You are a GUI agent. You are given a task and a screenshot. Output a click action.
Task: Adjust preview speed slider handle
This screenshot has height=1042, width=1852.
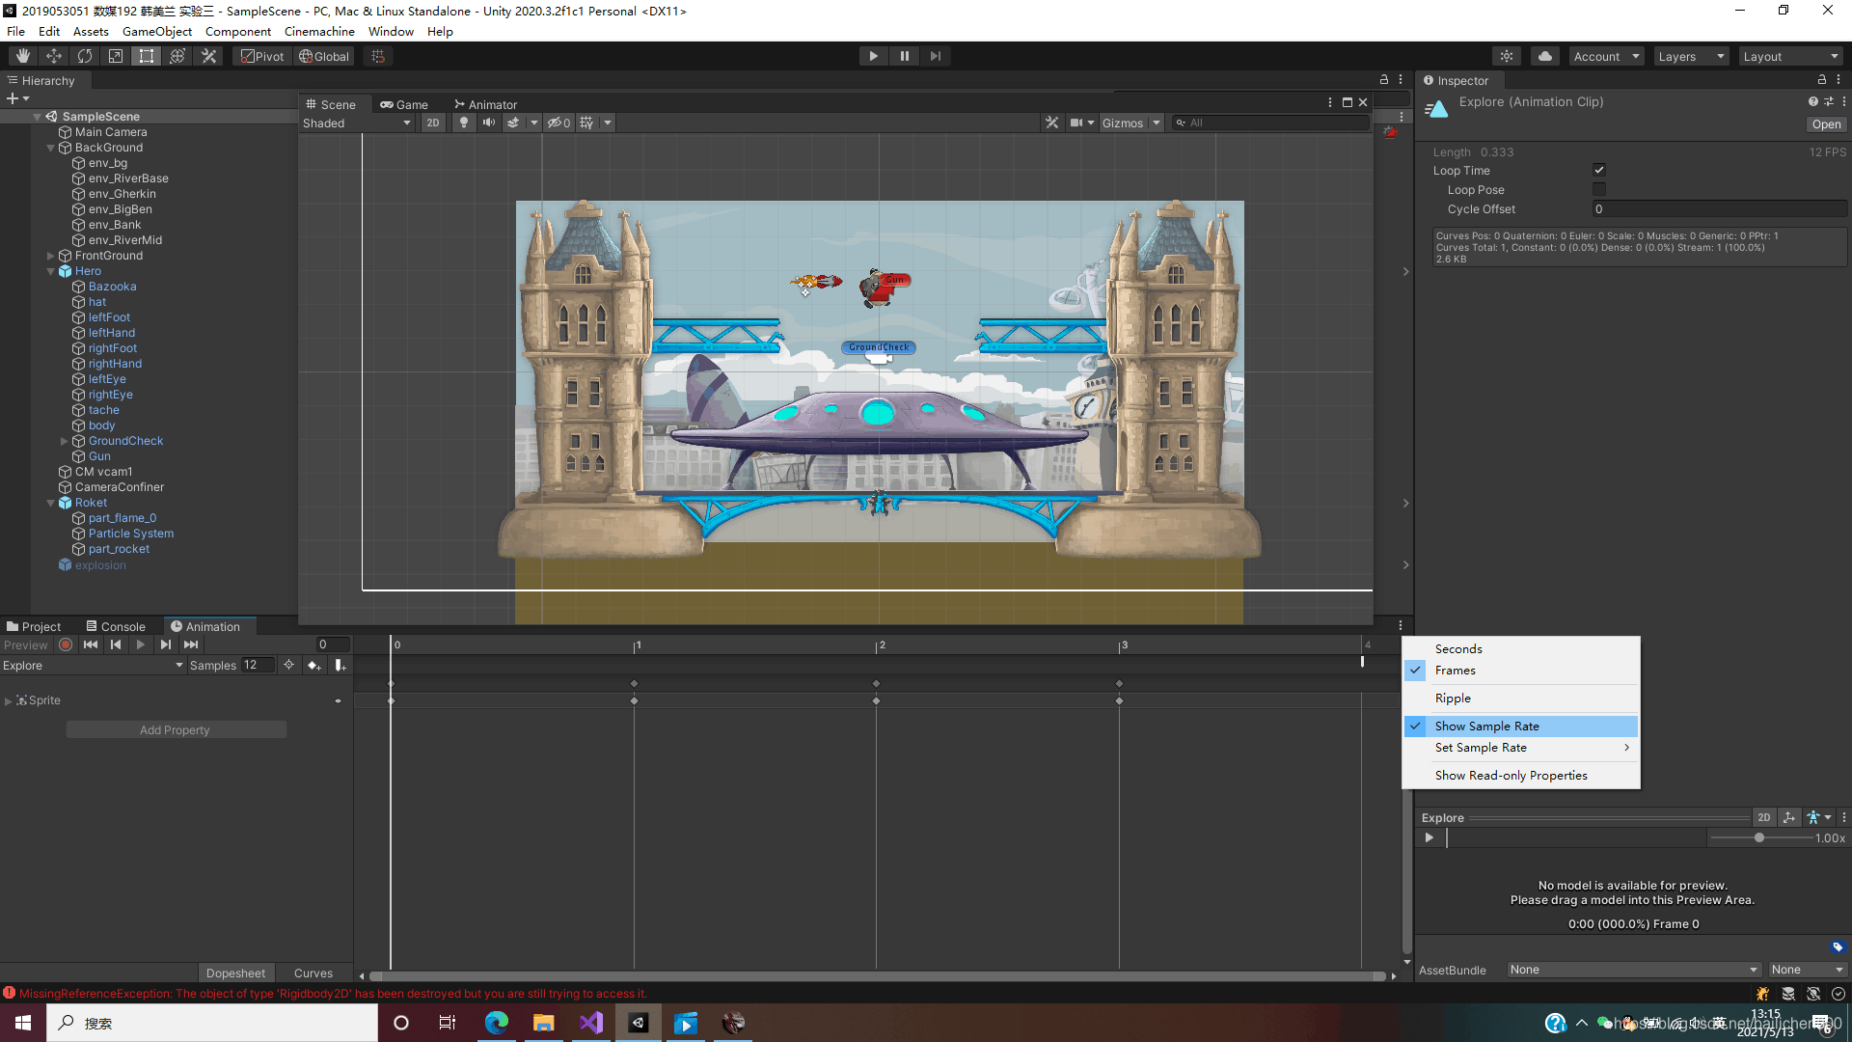pyautogui.click(x=1759, y=837)
